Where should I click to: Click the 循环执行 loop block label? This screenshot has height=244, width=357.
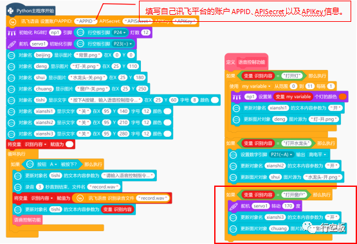(x=16, y=154)
